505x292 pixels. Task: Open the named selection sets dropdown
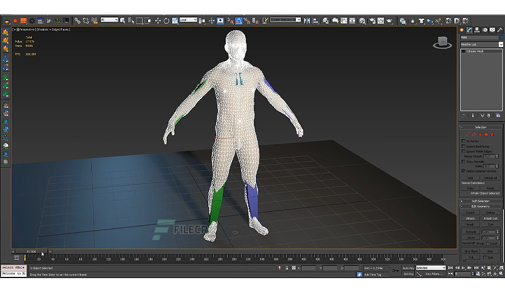[285, 20]
